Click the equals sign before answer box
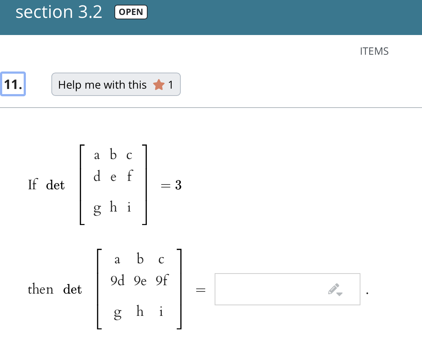The width and height of the screenshot is (422, 364). tap(200, 290)
